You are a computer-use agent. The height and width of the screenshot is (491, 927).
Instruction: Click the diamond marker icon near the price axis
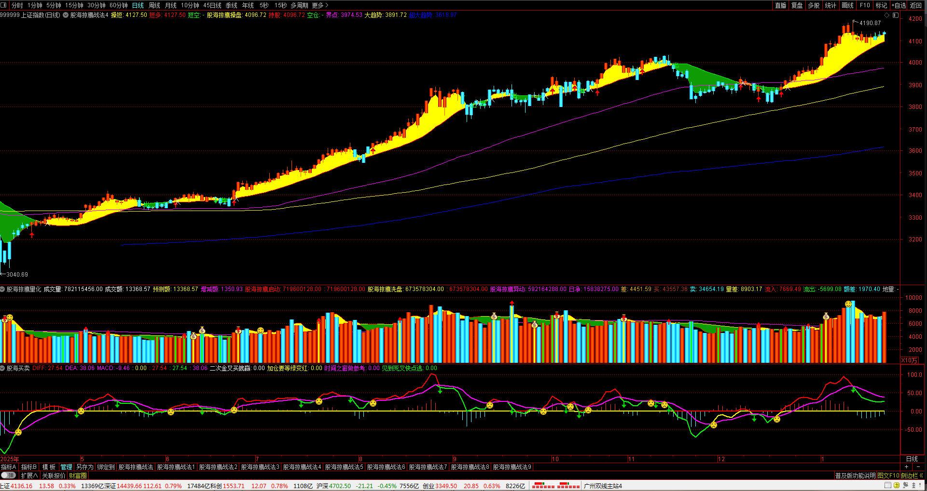[x=886, y=15]
